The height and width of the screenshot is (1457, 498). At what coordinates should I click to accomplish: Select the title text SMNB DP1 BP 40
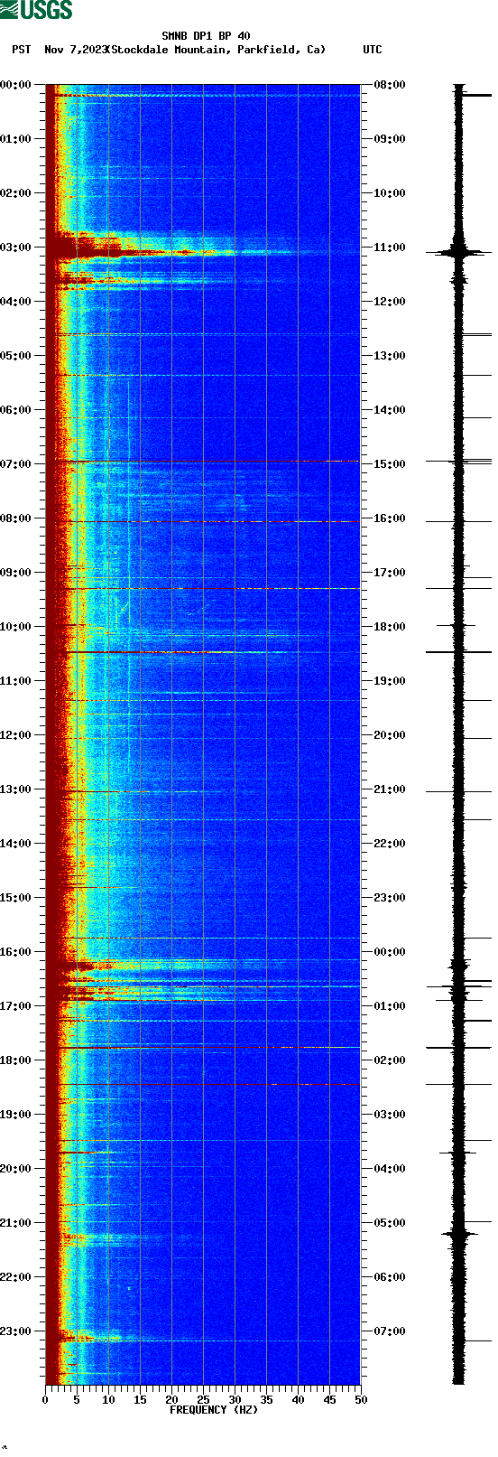coord(206,37)
